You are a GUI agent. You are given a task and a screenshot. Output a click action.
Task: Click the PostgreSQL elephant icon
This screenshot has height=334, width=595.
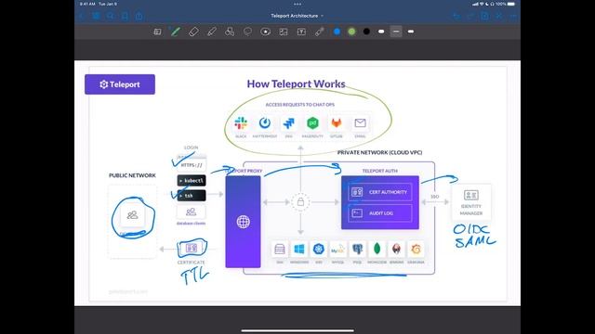pos(357,250)
